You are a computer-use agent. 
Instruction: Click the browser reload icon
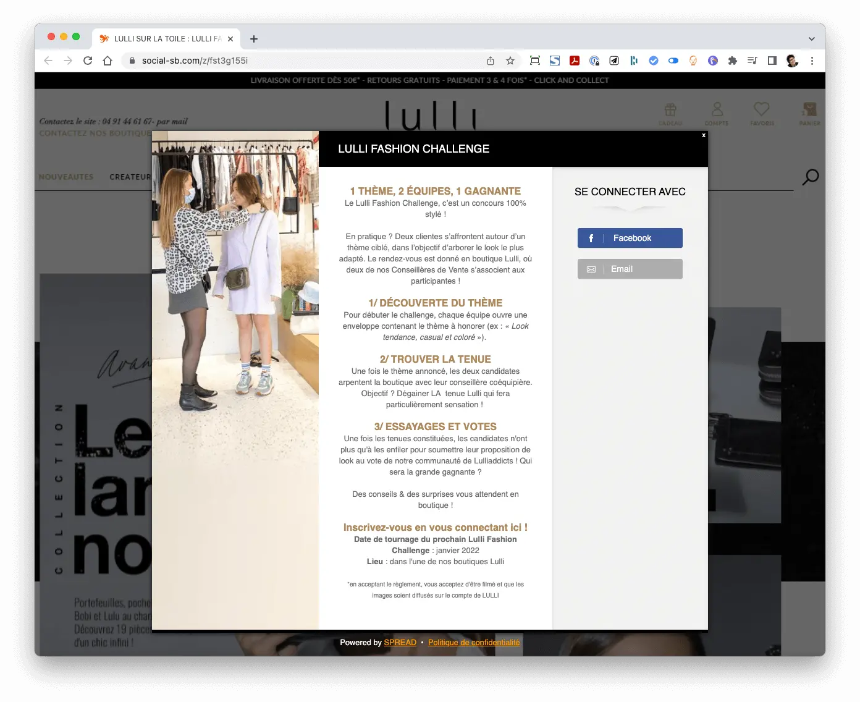[x=88, y=61]
